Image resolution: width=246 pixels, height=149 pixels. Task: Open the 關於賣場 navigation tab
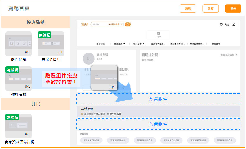tap(216, 44)
